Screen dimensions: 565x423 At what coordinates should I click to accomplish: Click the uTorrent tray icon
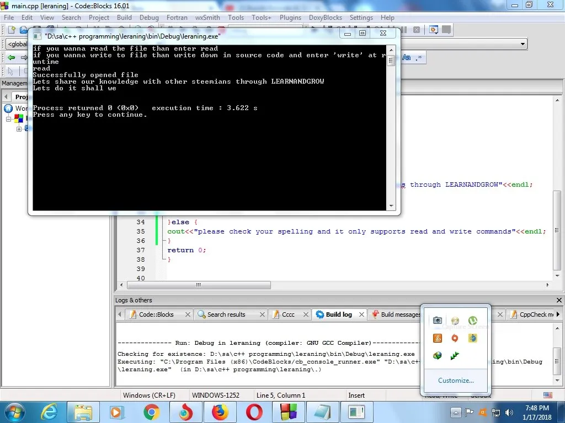click(473, 320)
